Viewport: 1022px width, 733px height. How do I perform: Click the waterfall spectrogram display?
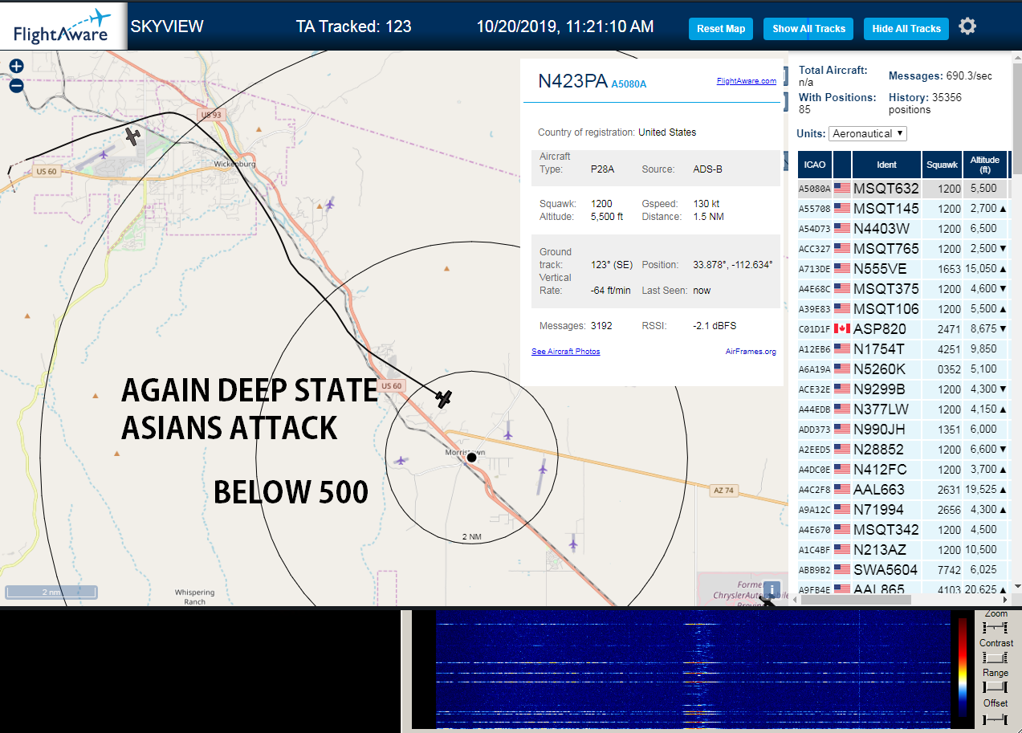[x=692, y=669]
